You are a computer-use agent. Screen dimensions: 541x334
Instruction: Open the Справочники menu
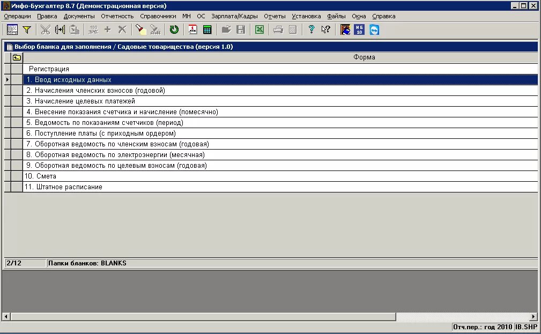click(158, 16)
